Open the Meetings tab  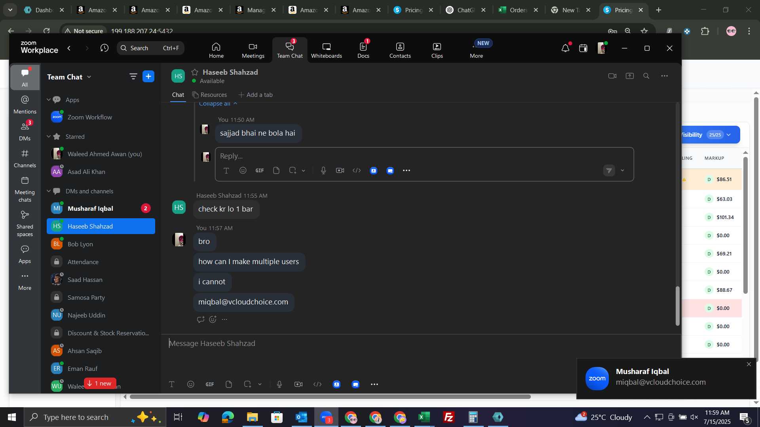tap(253, 50)
